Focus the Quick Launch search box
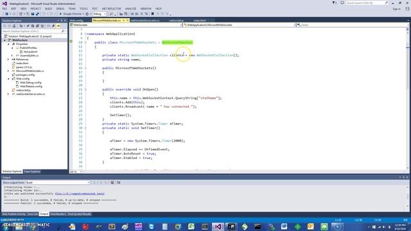The height and width of the screenshot is (231, 411). (367, 3)
